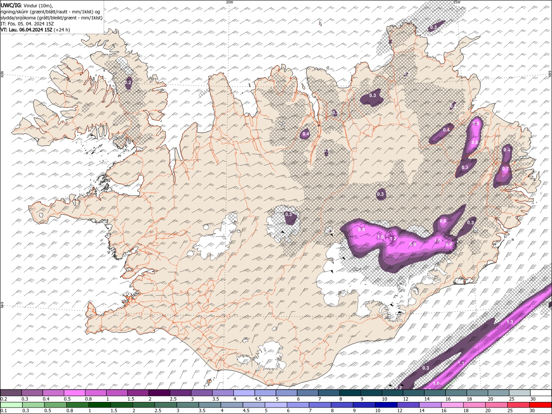
Task: Click the 3 swatch in rain legend
Action: tap(187, 405)
